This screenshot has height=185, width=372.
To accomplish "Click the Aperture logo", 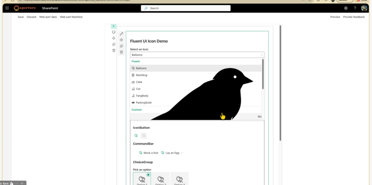I will (x=25, y=8).
